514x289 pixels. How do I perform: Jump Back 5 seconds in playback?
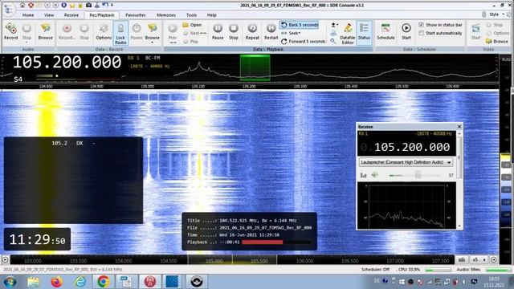pos(300,25)
